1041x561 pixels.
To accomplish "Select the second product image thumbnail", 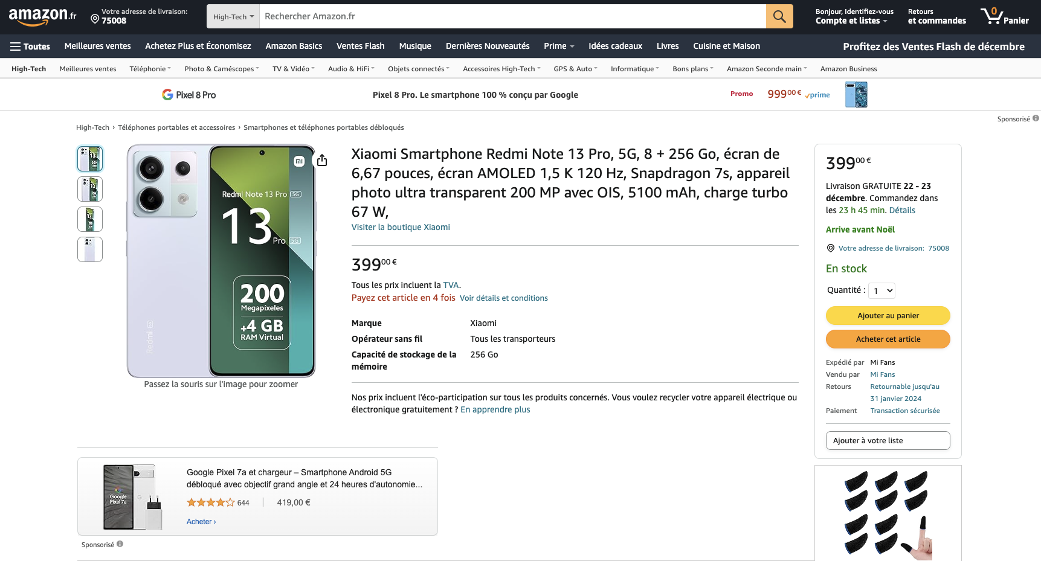I will click(90, 189).
